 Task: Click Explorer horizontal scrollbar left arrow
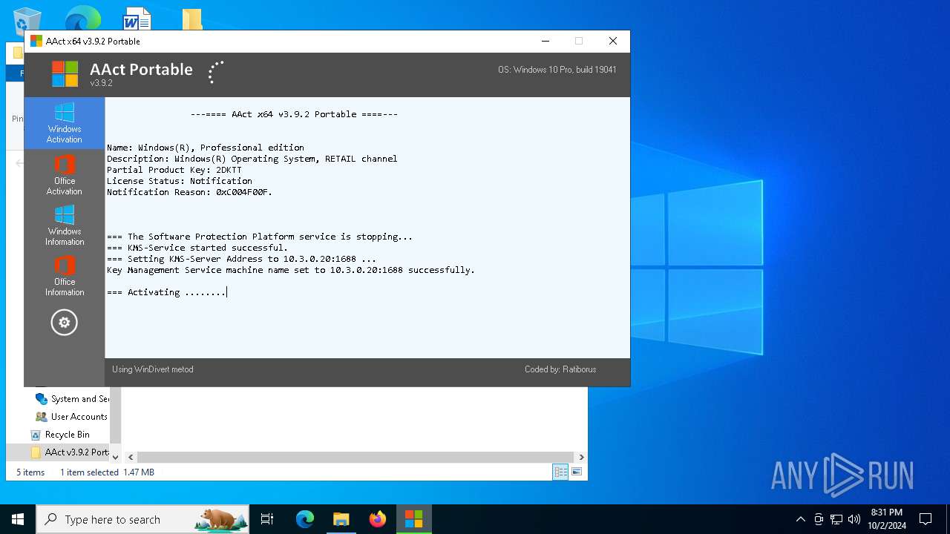[x=131, y=458]
